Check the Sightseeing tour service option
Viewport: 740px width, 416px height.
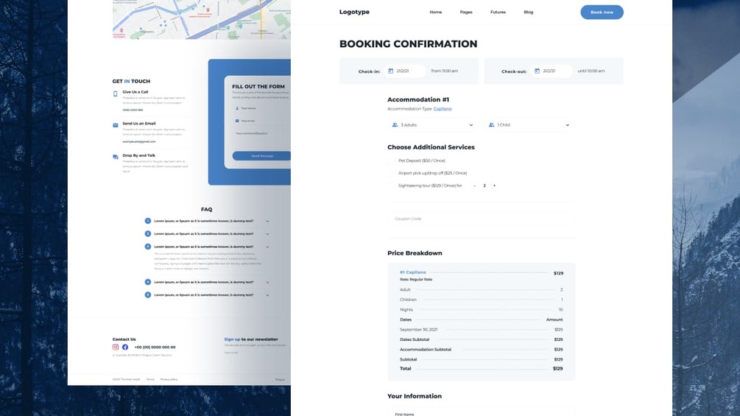pos(391,186)
